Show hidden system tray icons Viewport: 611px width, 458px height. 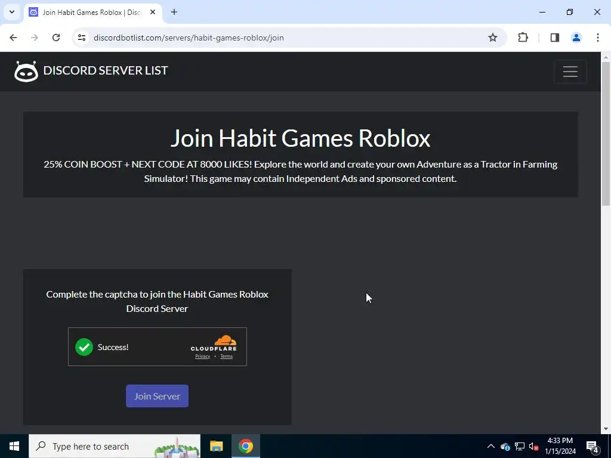click(x=490, y=446)
